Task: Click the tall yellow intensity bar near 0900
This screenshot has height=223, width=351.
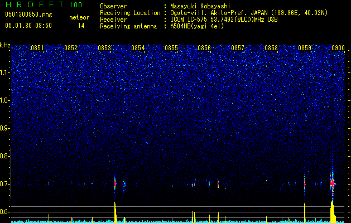Action: coord(333,212)
